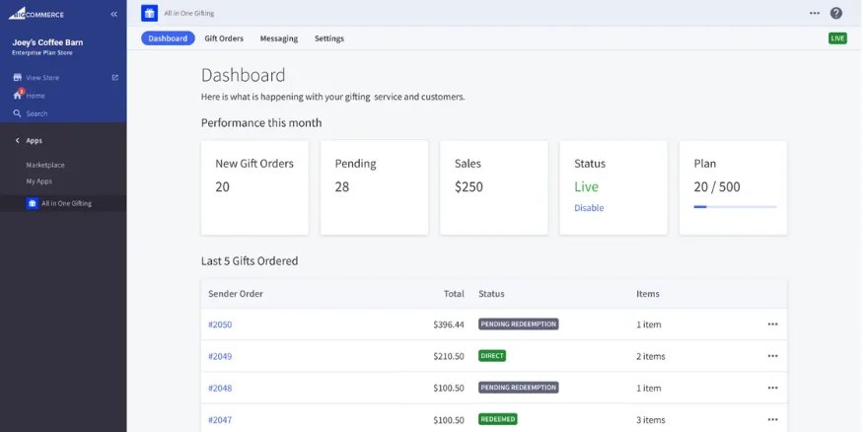The height and width of the screenshot is (432, 863).
Task: Click the Plan usage progress bar
Action: (x=735, y=207)
